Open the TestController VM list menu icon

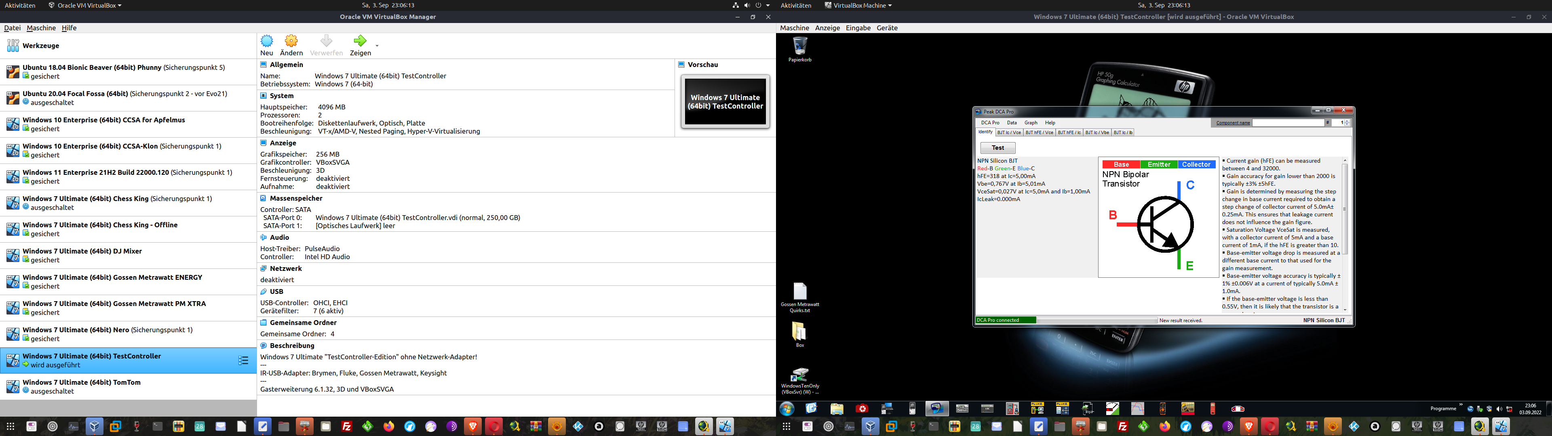(243, 361)
